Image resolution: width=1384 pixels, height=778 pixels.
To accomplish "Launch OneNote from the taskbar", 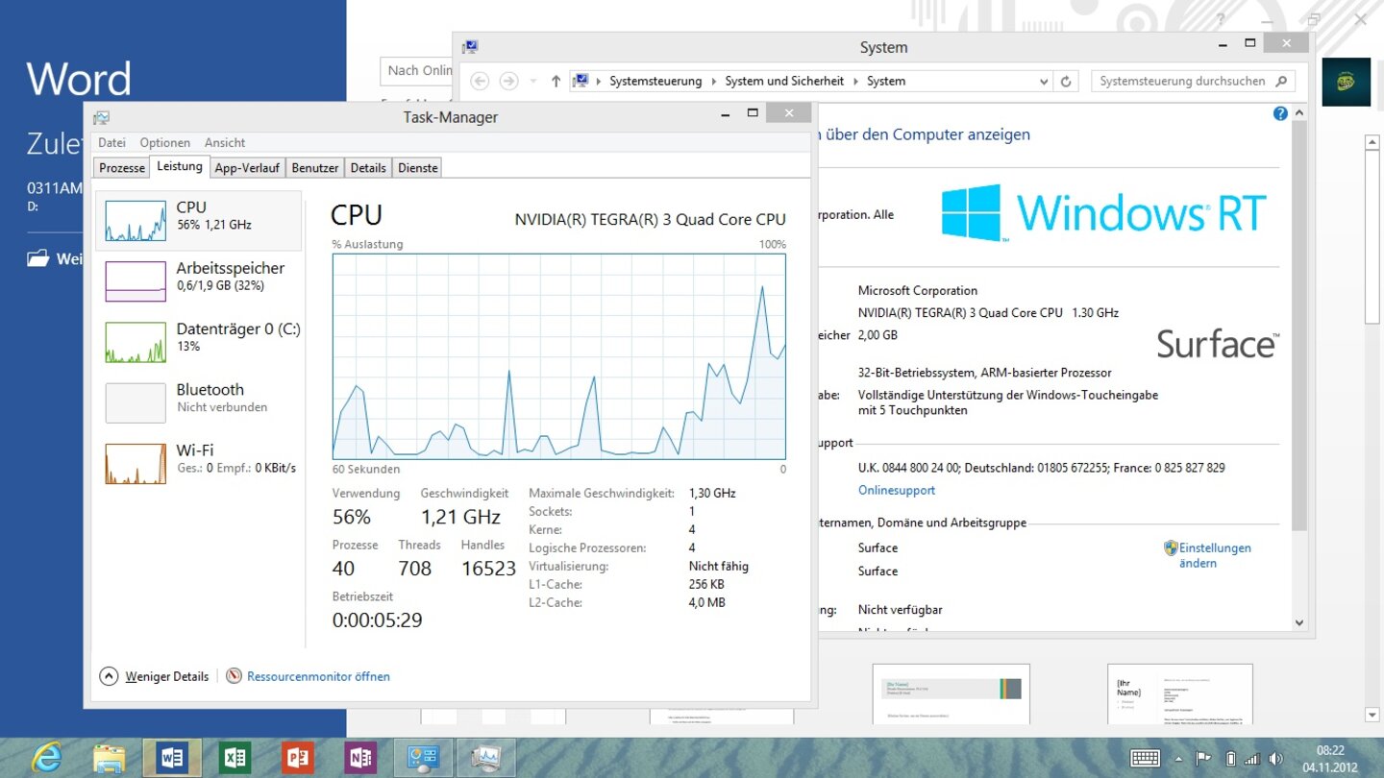I will tap(360, 758).
